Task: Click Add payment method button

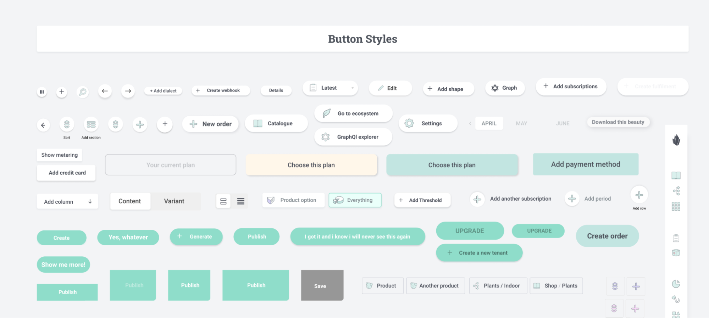Action: [x=586, y=164]
